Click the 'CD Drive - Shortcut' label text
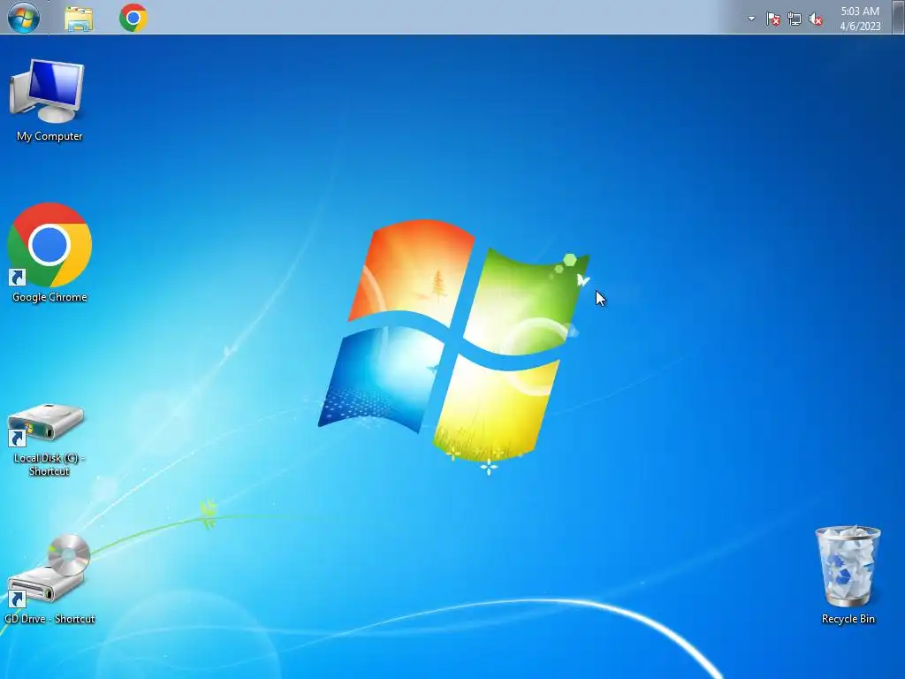 (49, 619)
